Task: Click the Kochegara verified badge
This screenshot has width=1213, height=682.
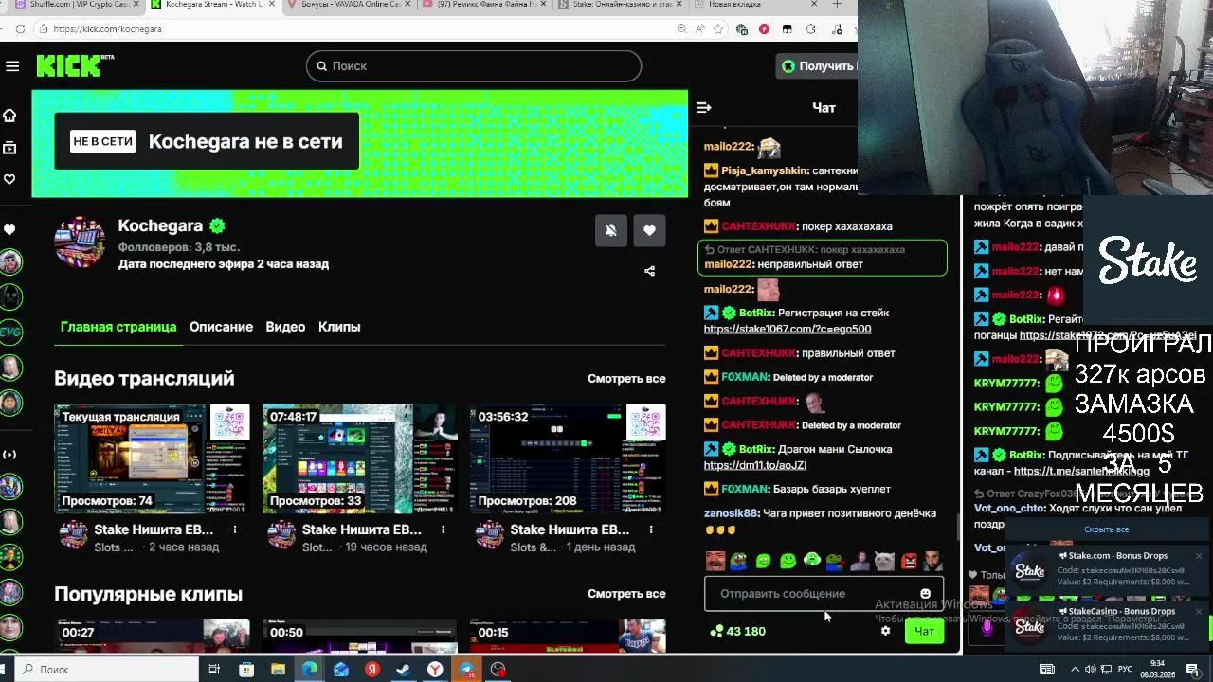Action: click(x=217, y=226)
